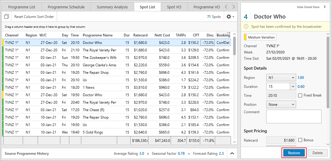Sort by the Programme Name column header
This screenshot has width=332, height=161.
(x=98, y=35)
